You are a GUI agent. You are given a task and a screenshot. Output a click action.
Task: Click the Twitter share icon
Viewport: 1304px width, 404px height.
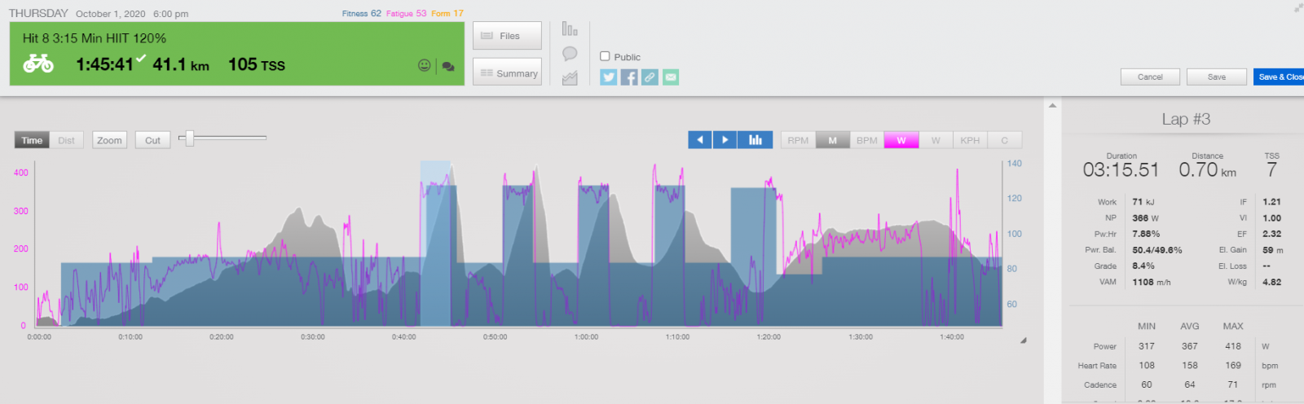tap(609, 77)
